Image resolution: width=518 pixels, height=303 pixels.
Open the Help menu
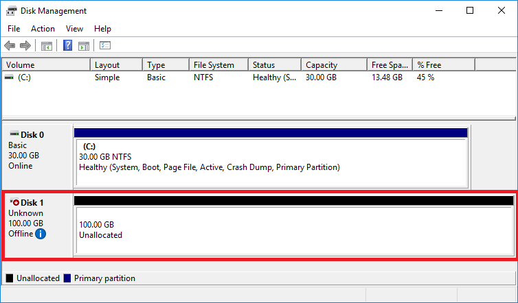tap(102, 29)
